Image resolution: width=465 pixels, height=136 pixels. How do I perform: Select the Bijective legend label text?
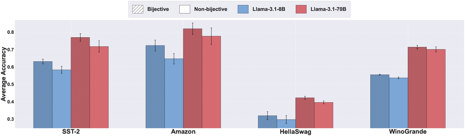coord(158,9)
